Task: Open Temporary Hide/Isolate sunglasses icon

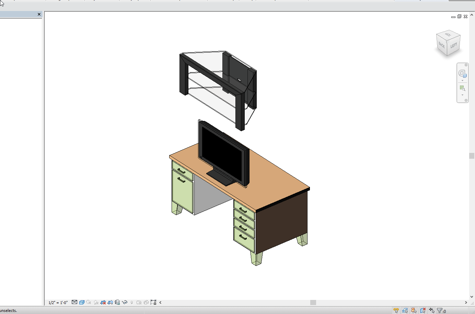Action: click(x=125, y=302)
